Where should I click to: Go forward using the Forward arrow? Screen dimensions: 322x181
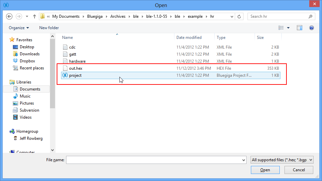[19, 16]
